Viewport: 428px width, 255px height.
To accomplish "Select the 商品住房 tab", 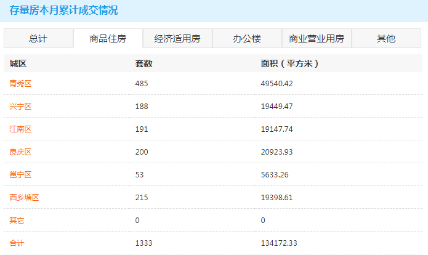I will 108,38.
